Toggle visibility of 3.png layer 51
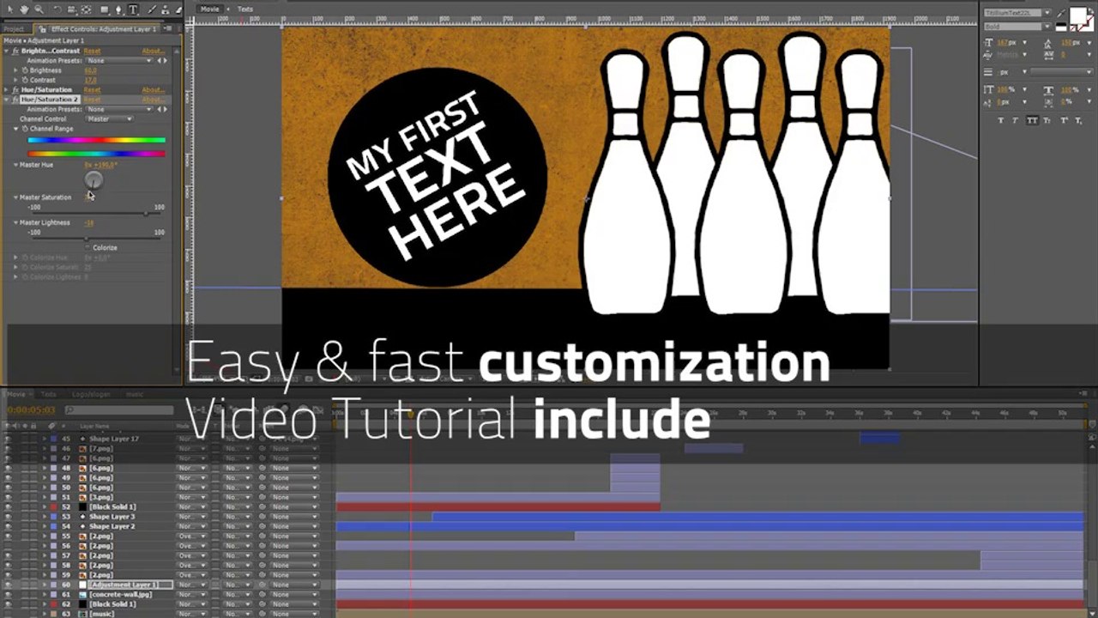Image resolution: width=1098 pixels, height=618 pixels. tap(8, 497)
